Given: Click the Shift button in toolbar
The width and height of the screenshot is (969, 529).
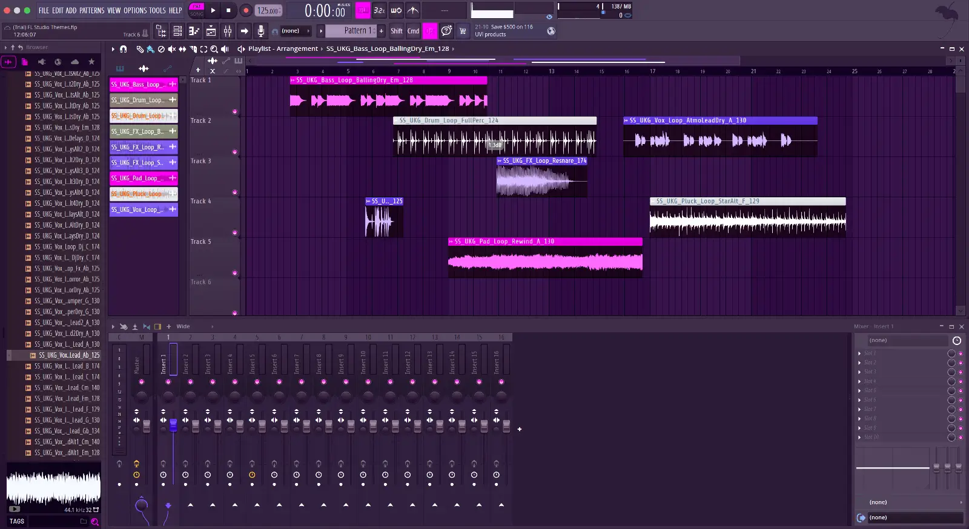Looking at the screenshot, I should coord(397,31).
